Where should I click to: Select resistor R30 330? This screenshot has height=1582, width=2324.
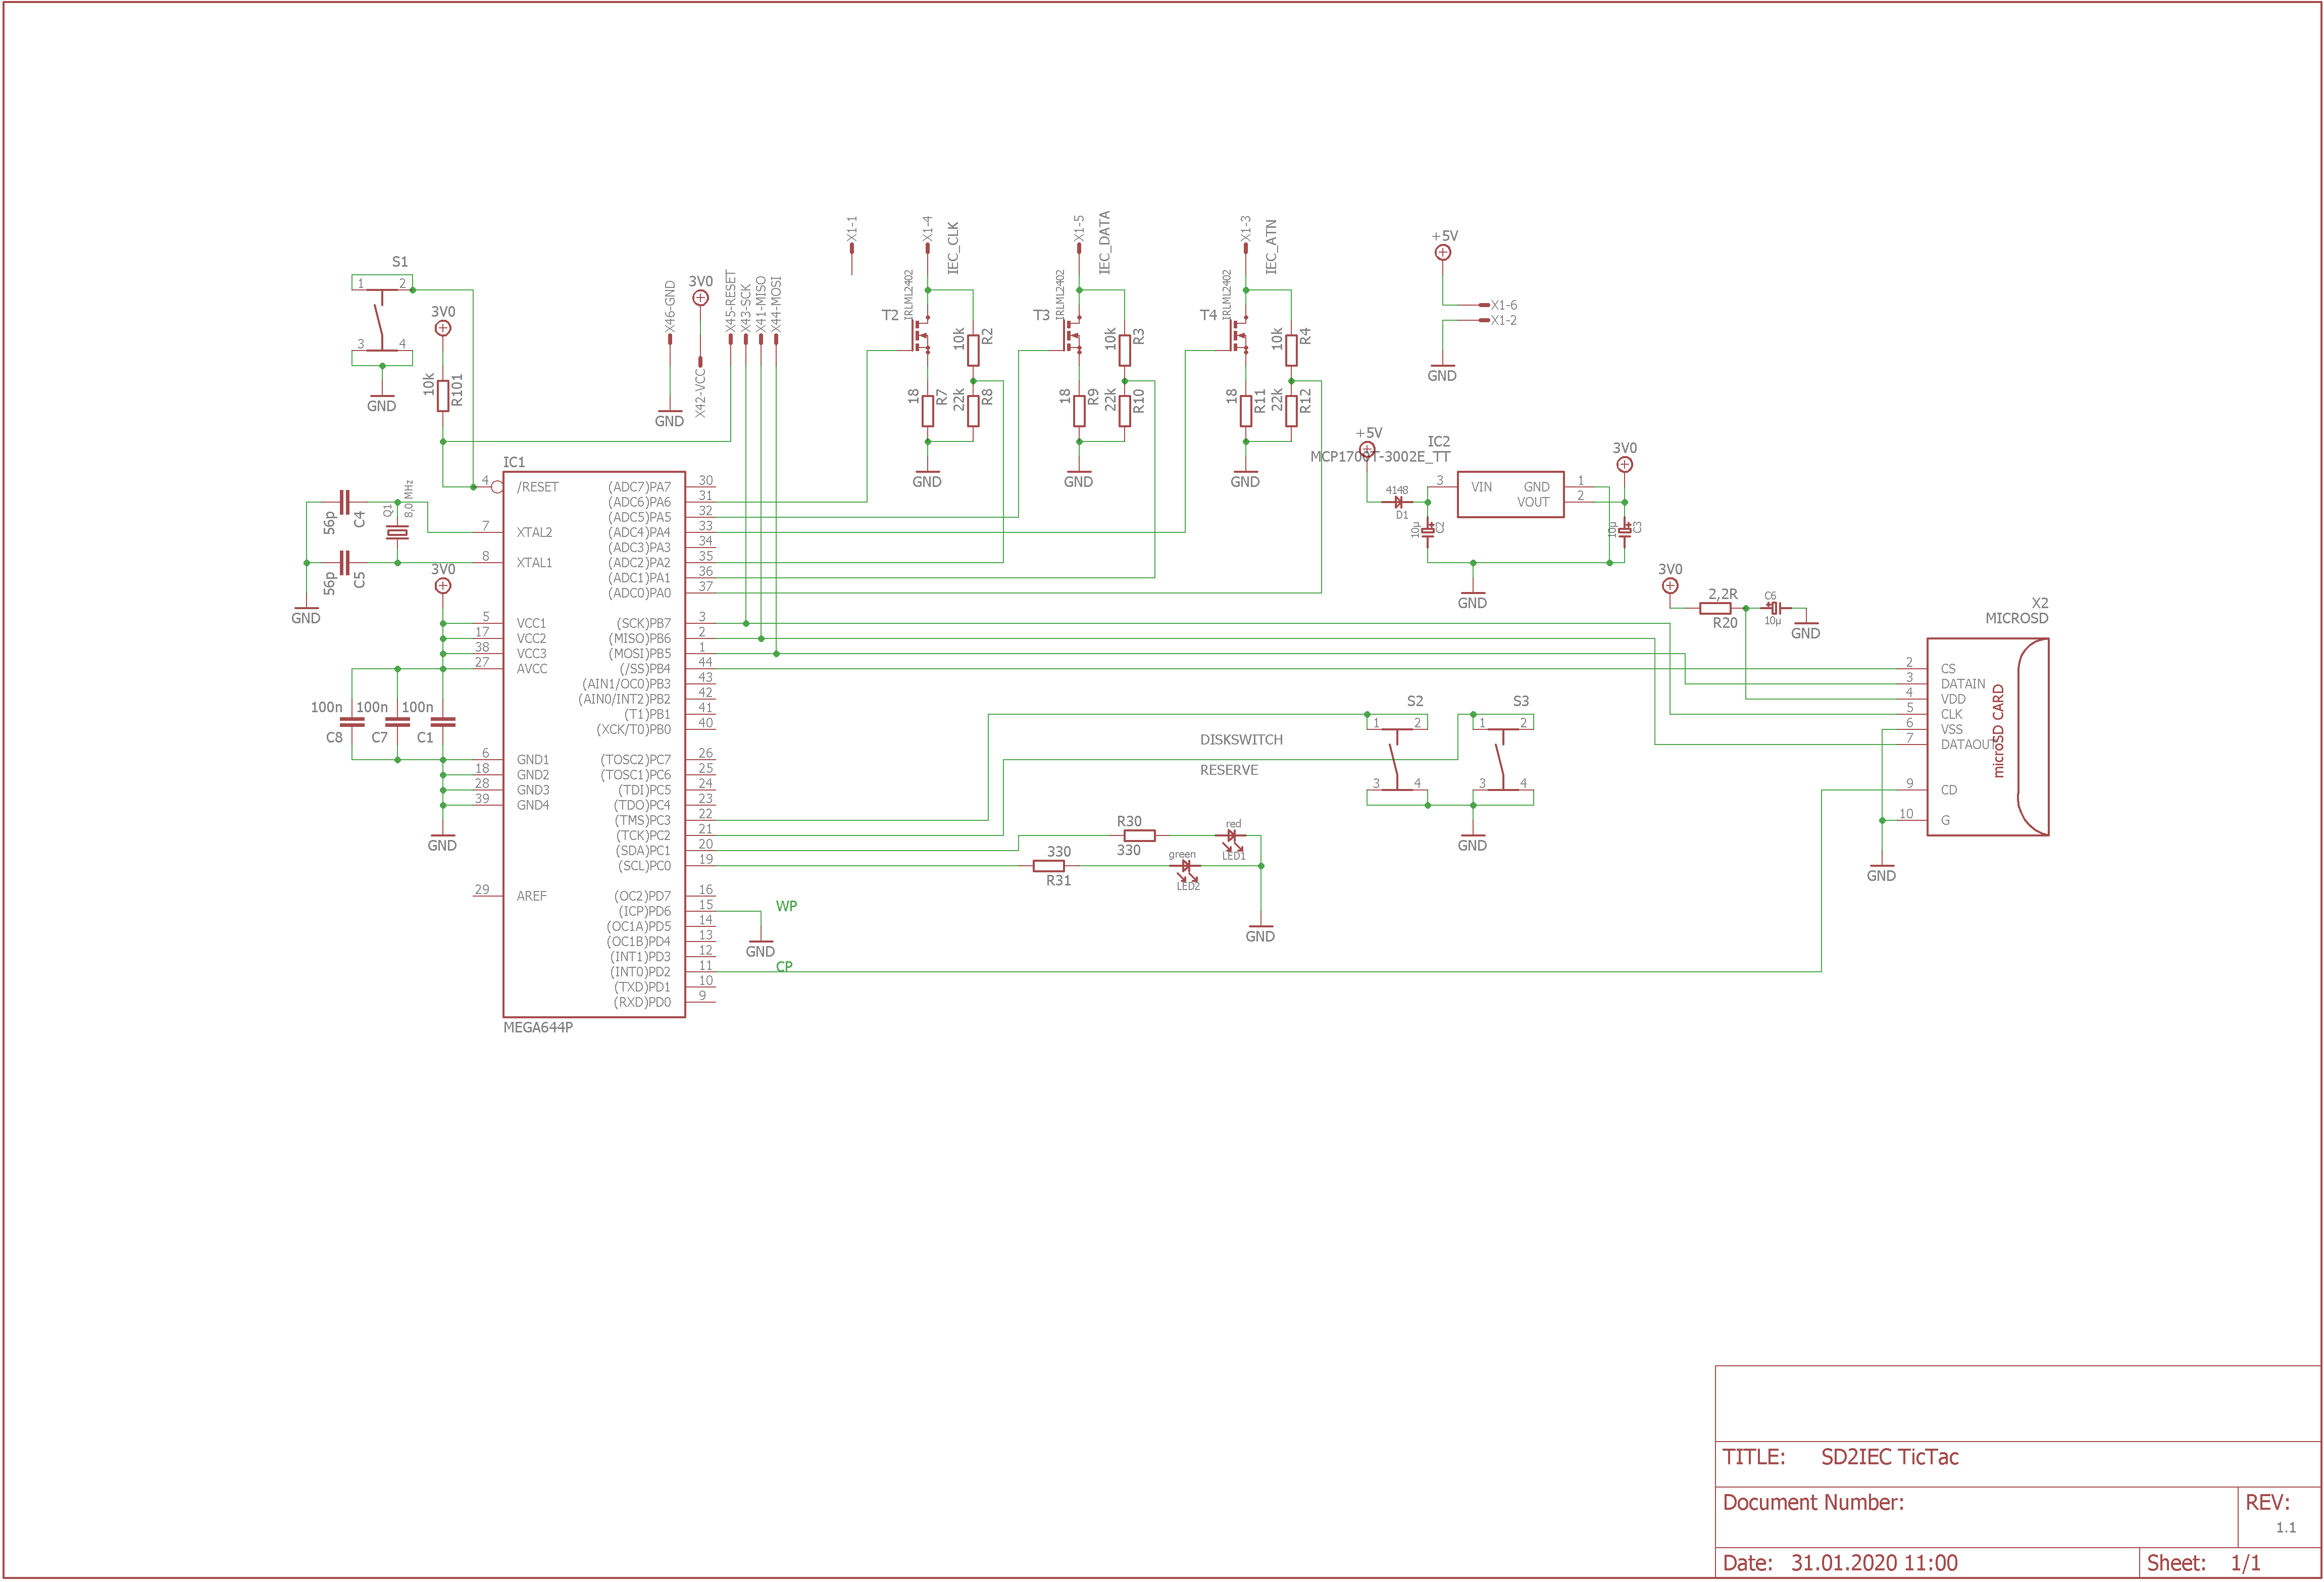[1139, 835]
